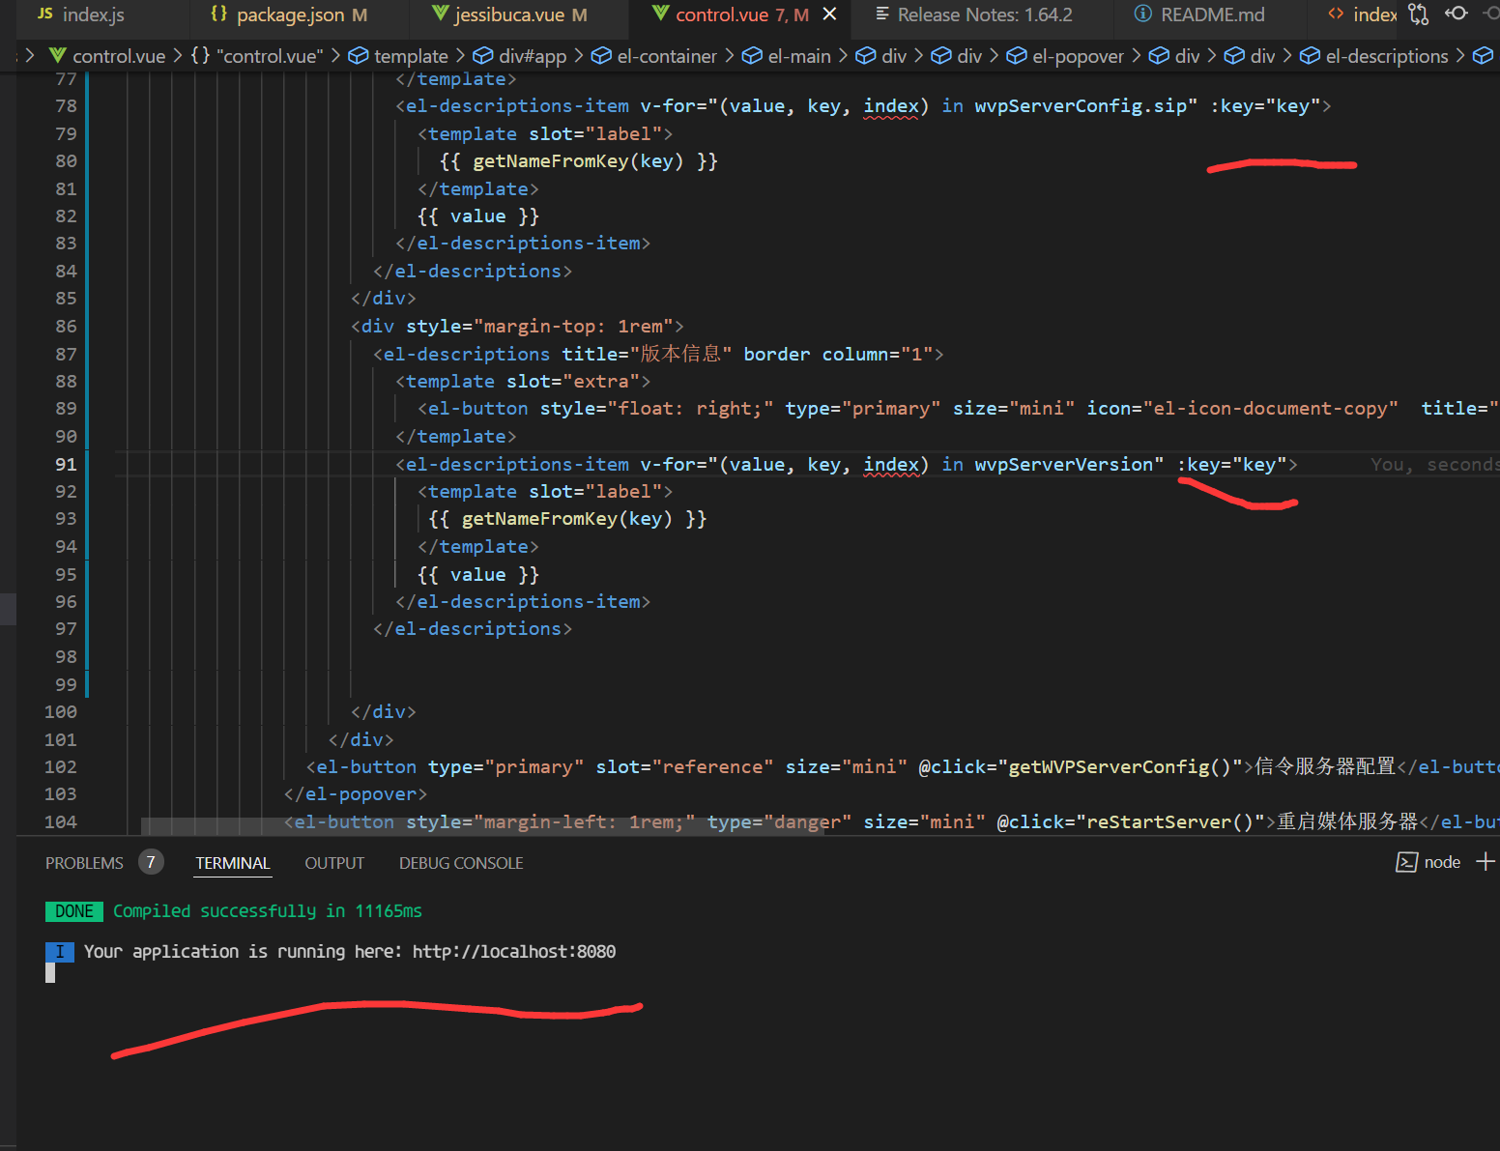This screenshot has height=1151, width=1500.
Task: Click the node terminal label
Action: 1442,862
